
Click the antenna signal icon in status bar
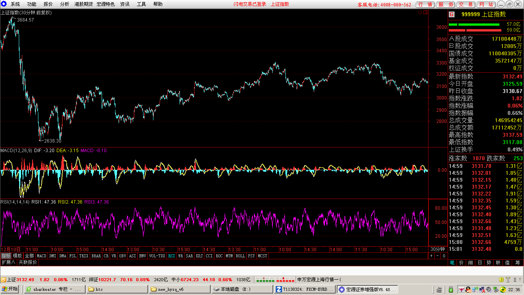click(x=508, y=280)
